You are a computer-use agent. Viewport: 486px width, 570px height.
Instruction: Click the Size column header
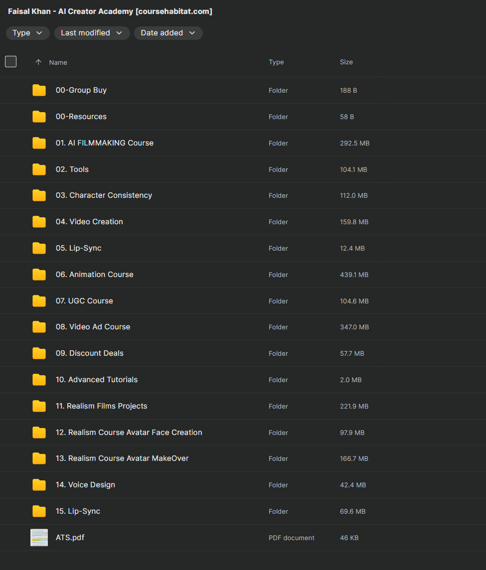pyautogui.click(x=346, y=62)
